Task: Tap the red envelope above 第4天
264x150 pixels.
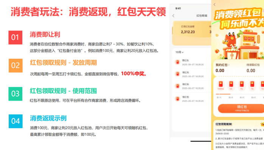Action: pyautogui.click(x=252, y=84)
